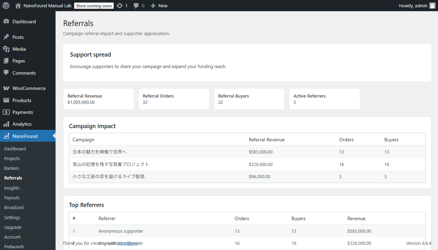Go to NanoFound Dashboard submenu
The image size is (438, 250).
click(x=15, y=149)
